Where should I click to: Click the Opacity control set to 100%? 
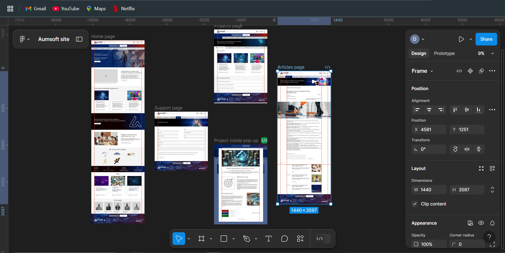pos(429,244)
